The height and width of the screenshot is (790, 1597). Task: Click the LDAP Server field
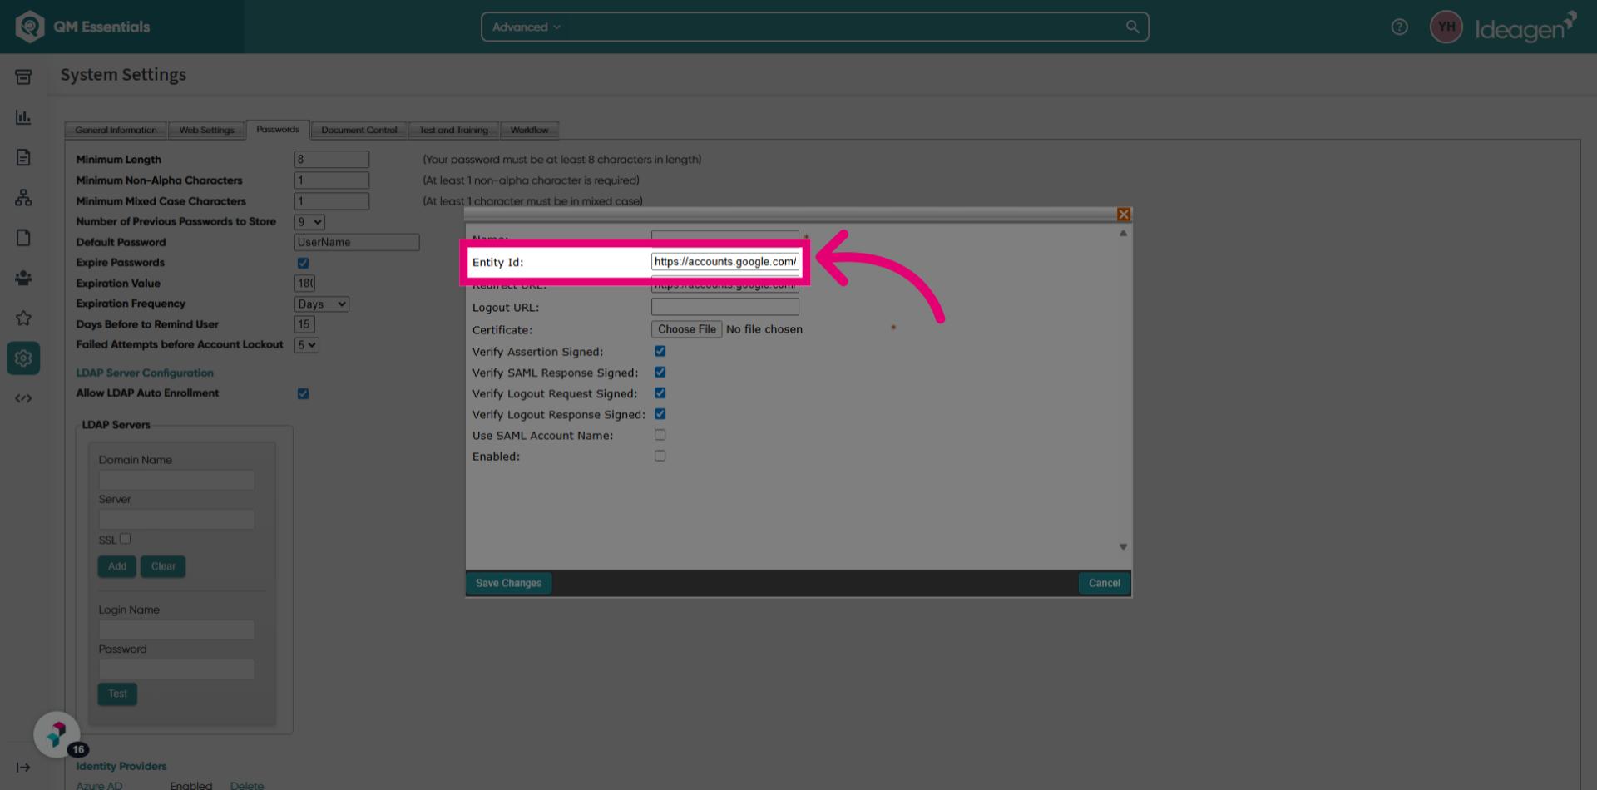(x=176, y=520)
